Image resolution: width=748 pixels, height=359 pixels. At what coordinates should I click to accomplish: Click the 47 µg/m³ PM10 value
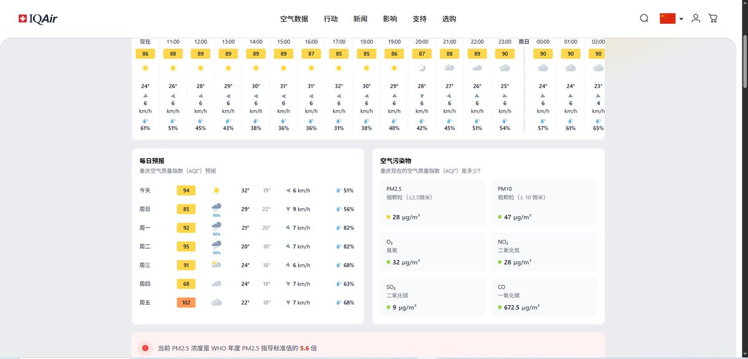click(x=518, y=217)
